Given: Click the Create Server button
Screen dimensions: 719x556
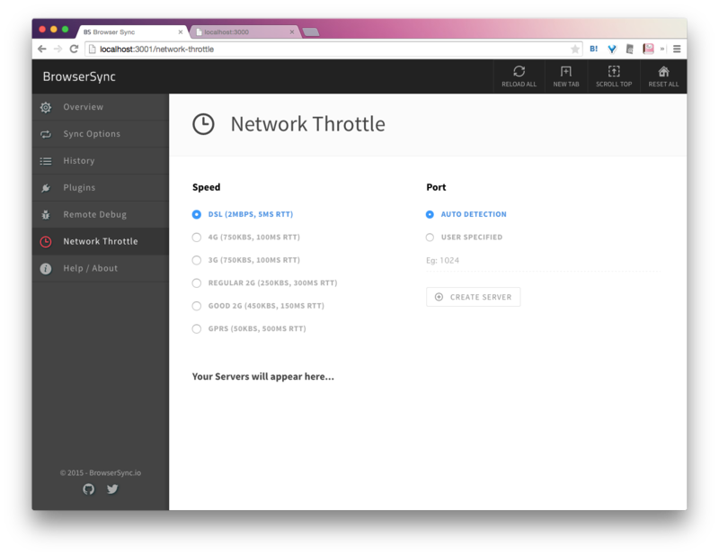Looking at the screenshot, I should point(474,297).
